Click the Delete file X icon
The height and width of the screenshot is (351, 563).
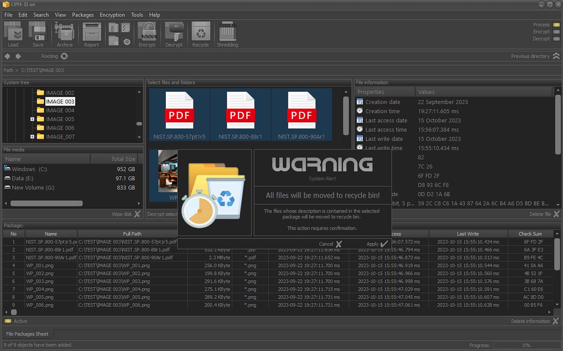[556, 214]
